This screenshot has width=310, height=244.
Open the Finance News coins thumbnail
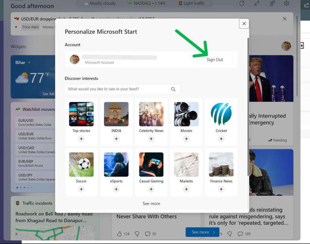(x=221, y=165)
